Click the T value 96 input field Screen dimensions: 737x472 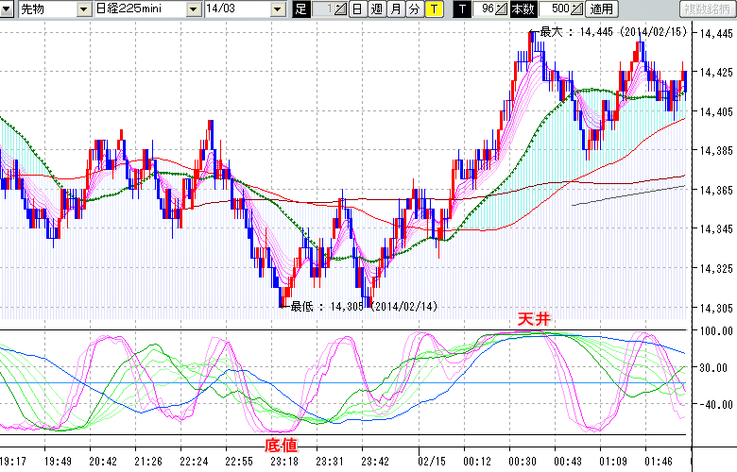[x=486, y=9]
